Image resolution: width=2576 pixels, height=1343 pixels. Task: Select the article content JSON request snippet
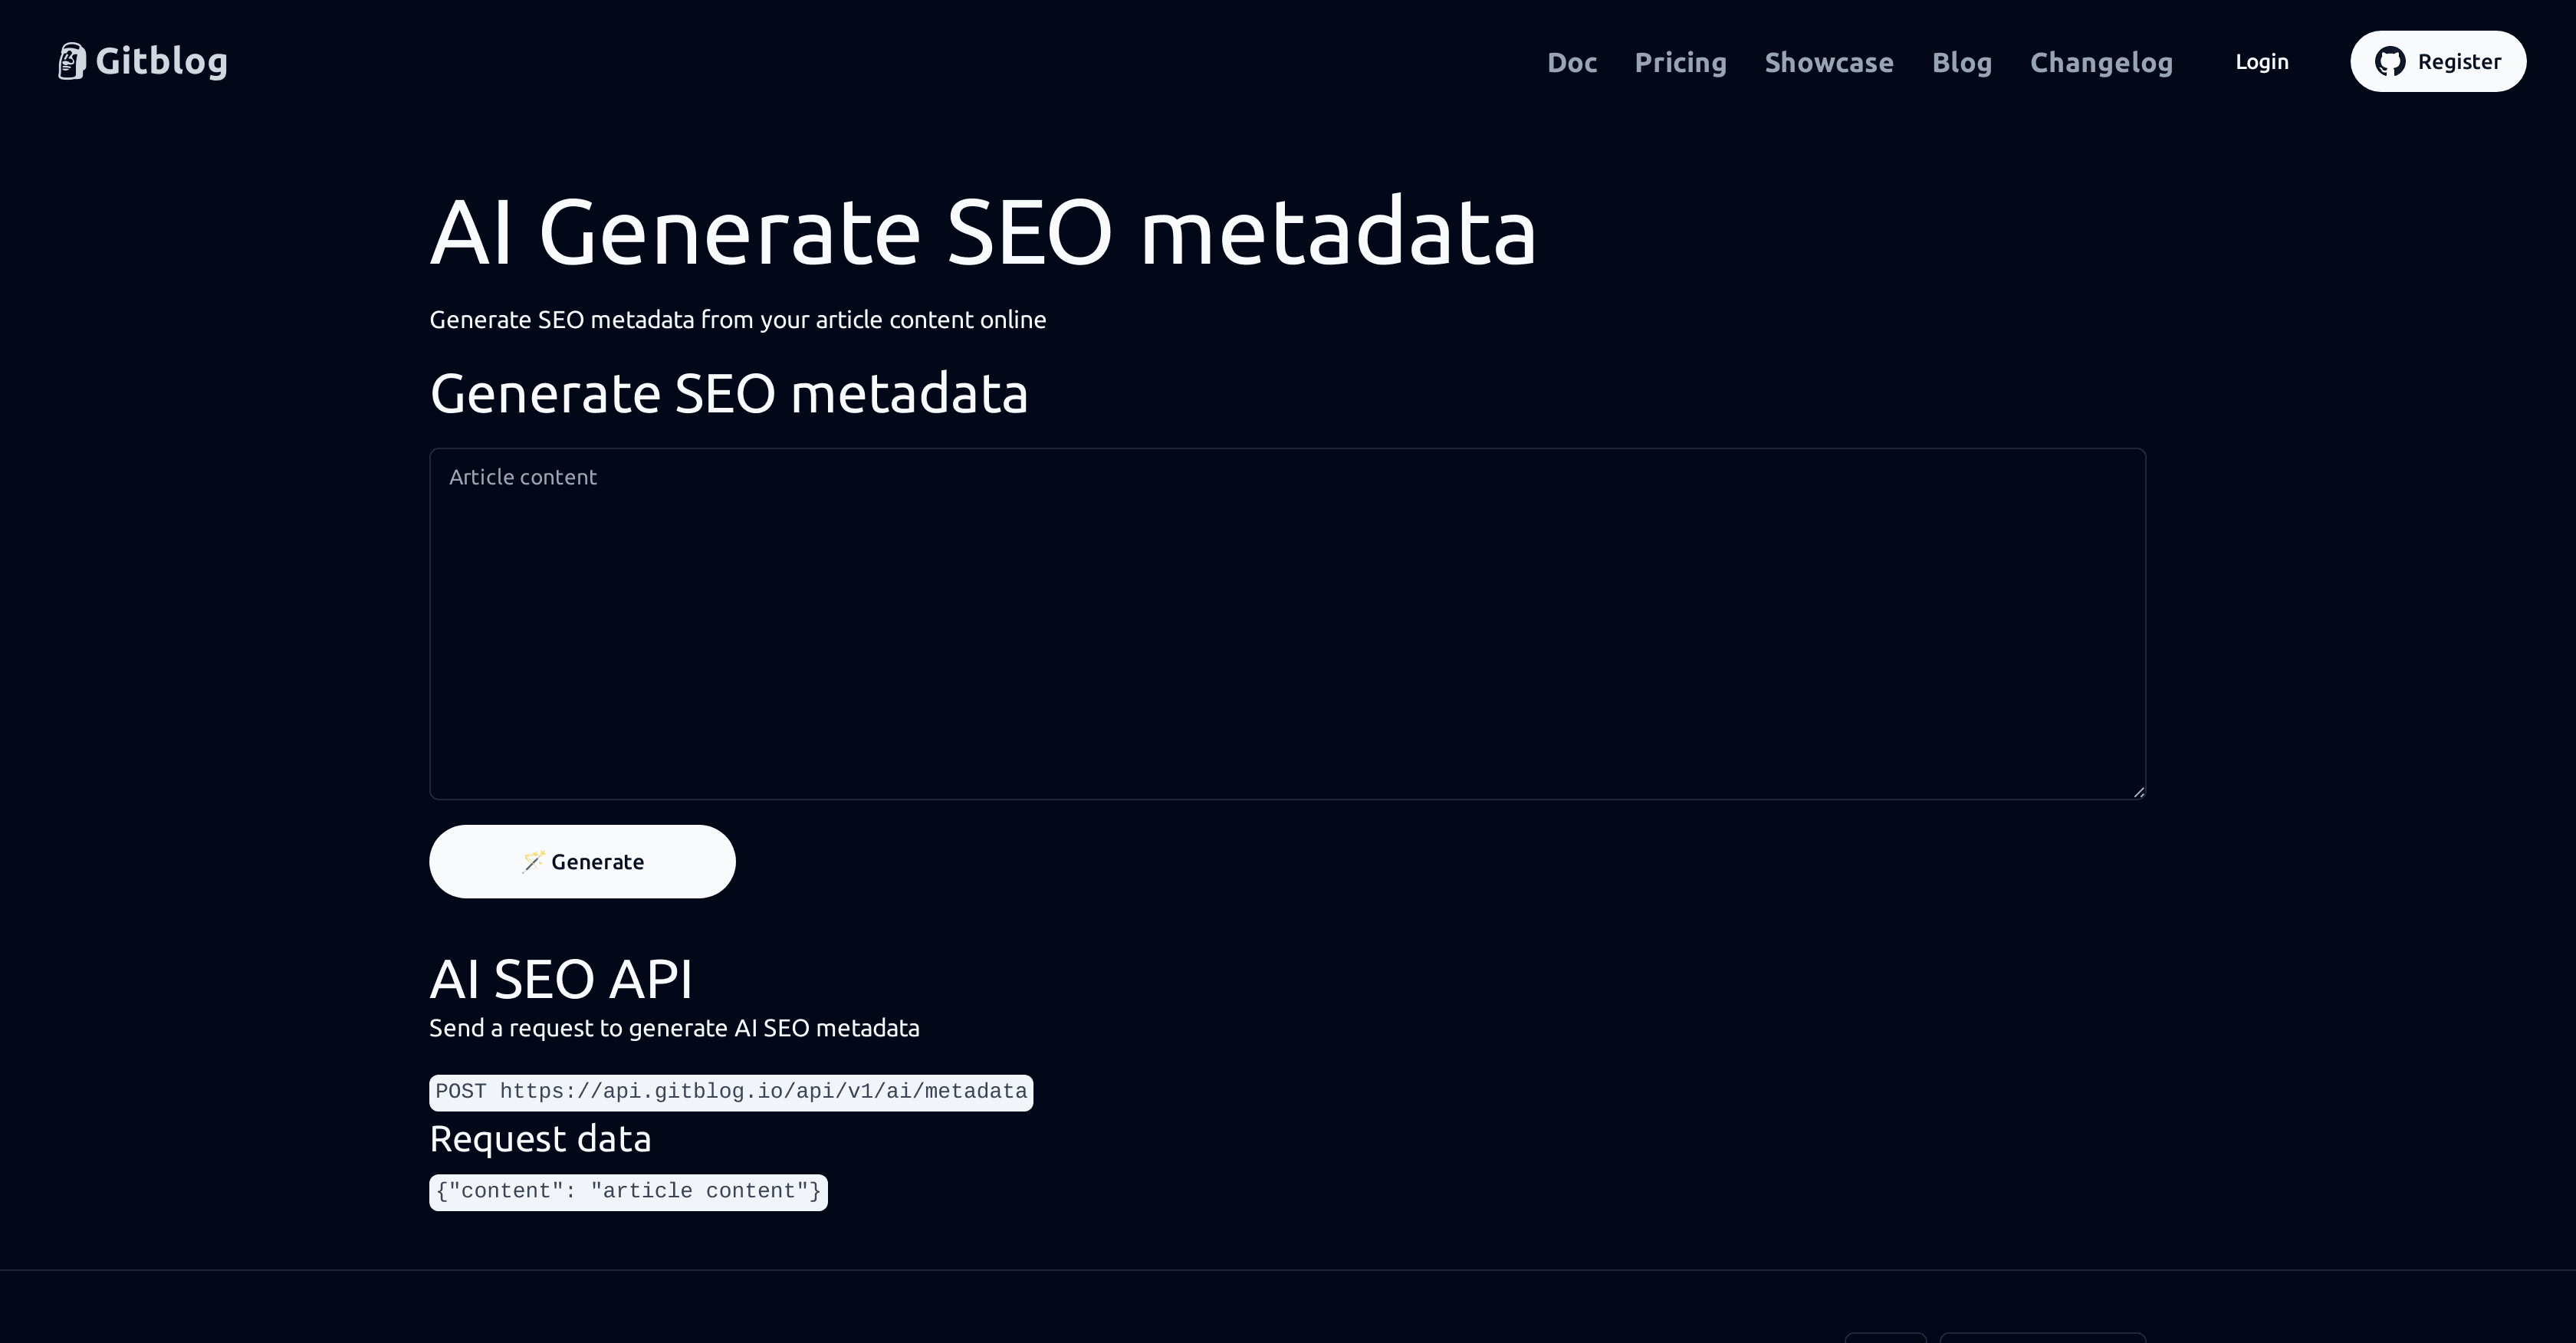[x=628, y=1191]
